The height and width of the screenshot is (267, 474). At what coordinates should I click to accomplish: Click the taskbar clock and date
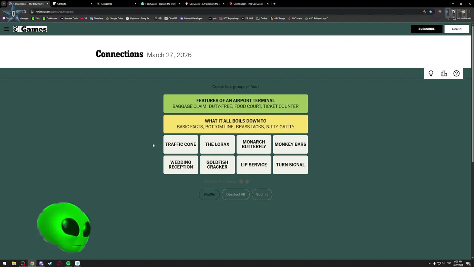458,263
